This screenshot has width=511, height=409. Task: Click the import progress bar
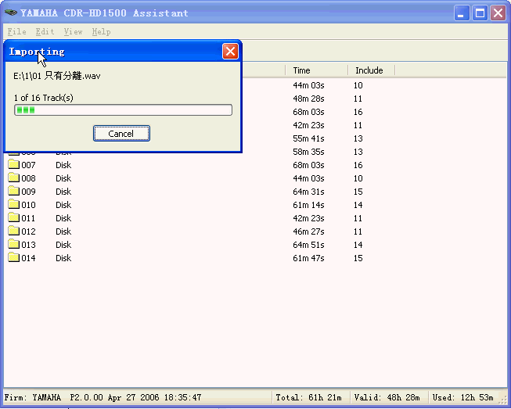tap(123, 110)
